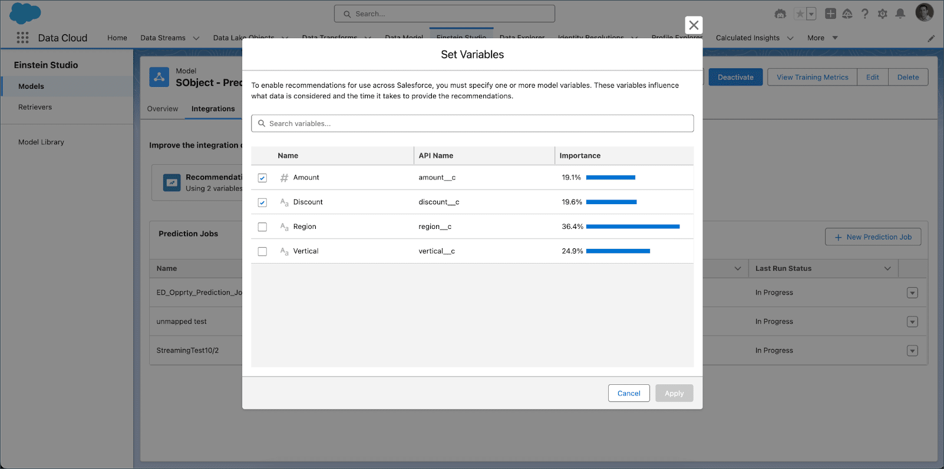Click the model icon next to SObject
The width and height of the screenshot is (944, 469).
pyautogui.click(x=159, y=77)
